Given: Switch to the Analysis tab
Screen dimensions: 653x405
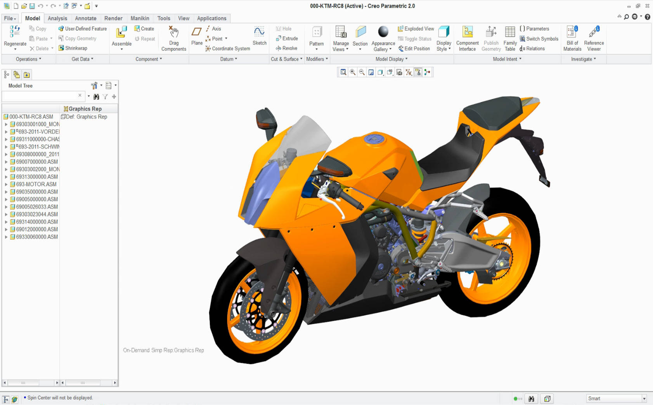Looking at the screenshot, I should [57, 18].
